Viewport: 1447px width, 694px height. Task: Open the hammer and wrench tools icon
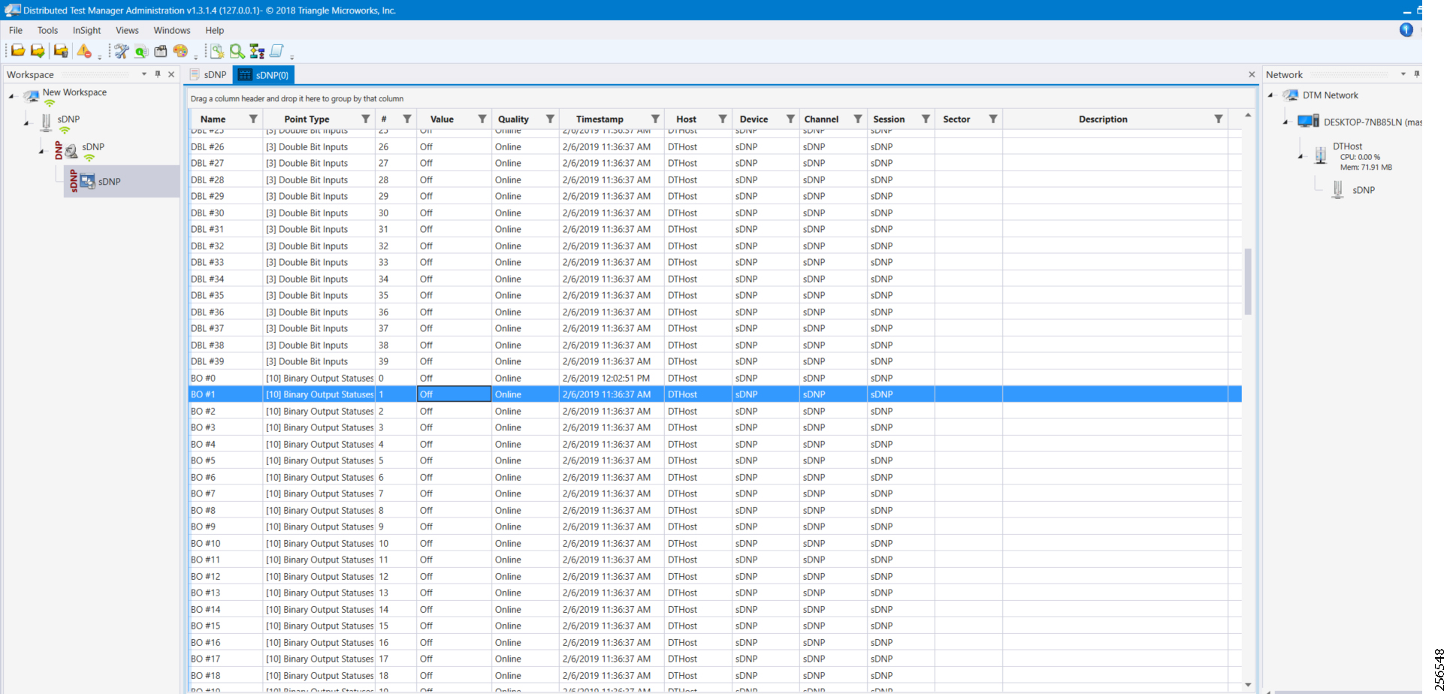tap(121, 51)
